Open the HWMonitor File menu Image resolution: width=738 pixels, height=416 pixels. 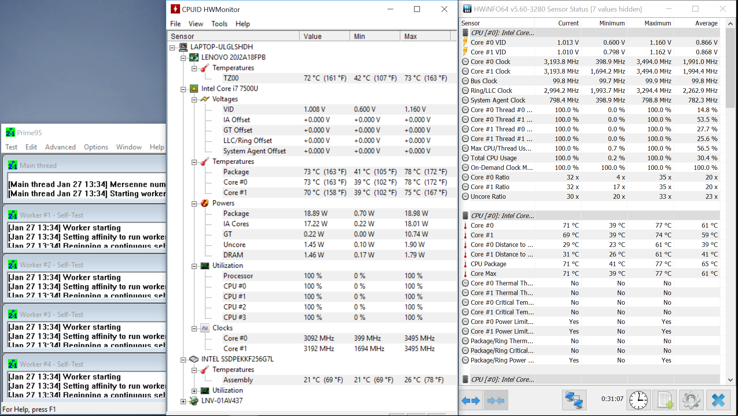click(x=175, y=24)
